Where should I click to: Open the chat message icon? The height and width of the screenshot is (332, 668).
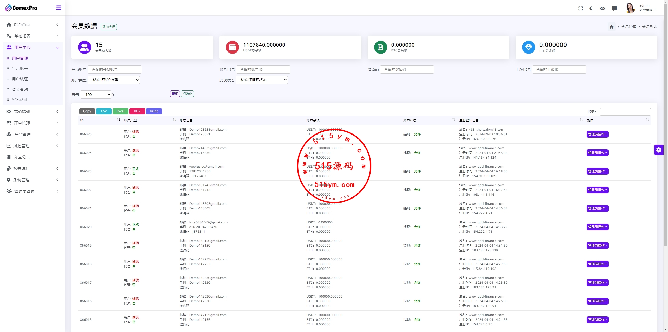(x=614, y=8)
